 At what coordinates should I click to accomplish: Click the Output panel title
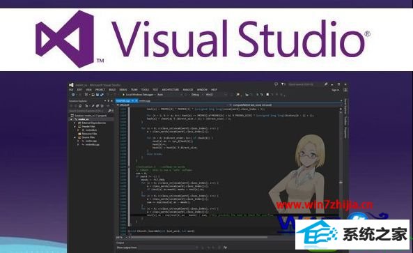tap(120, 243)
